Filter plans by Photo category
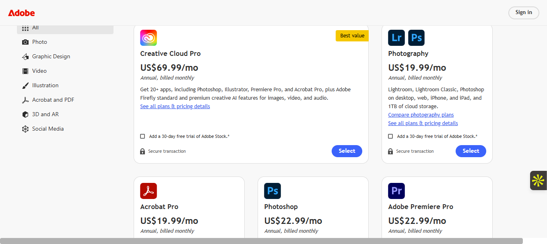The height and width of the screenshot is (244, 547). (x=39, y=42)
